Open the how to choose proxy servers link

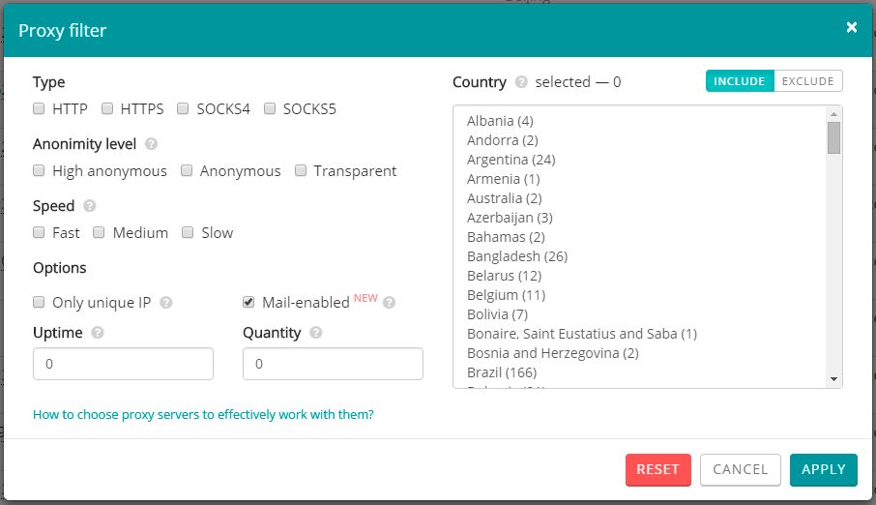[203, 415]
